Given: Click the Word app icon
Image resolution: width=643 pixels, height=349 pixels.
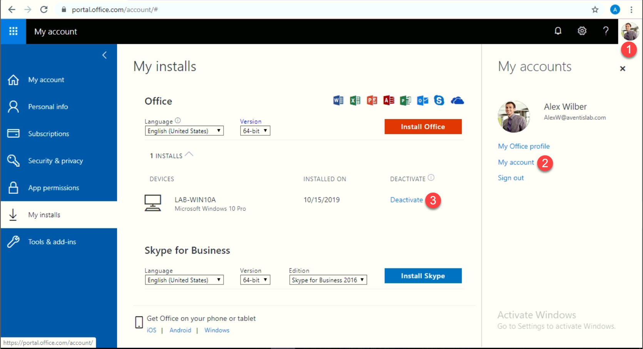Looking at the screenshot, I should [x=338, y=101].
